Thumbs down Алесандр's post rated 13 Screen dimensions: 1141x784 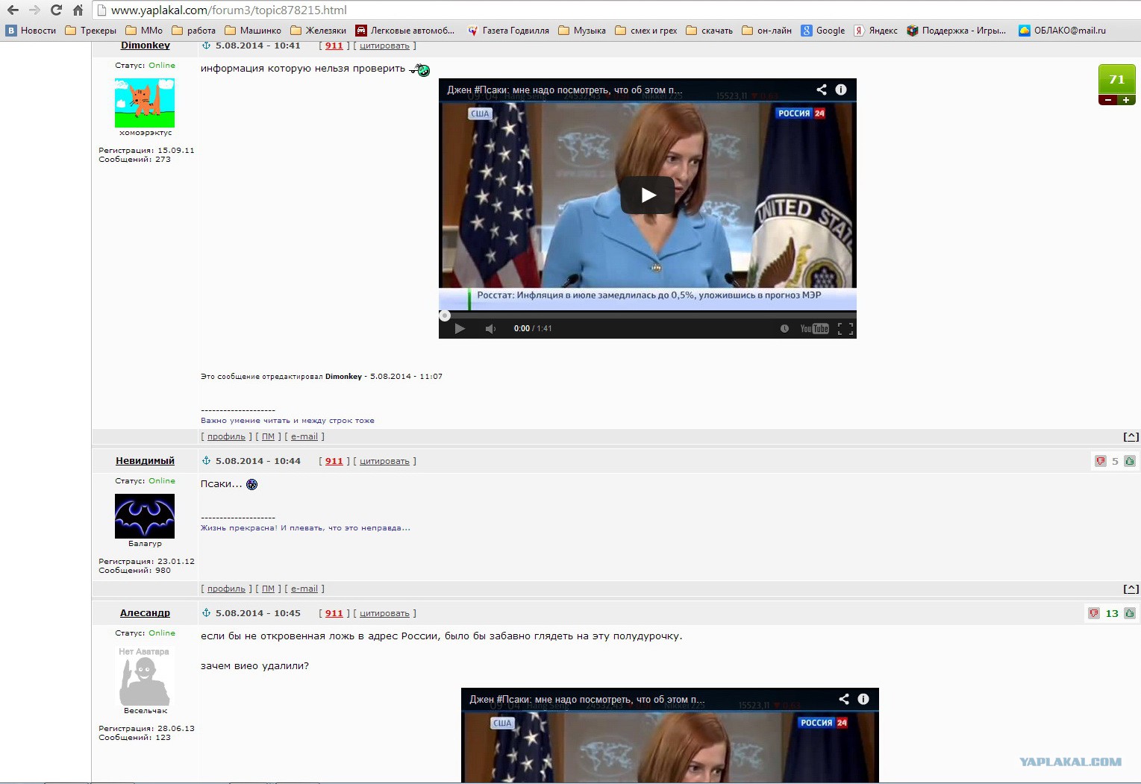1094,613
